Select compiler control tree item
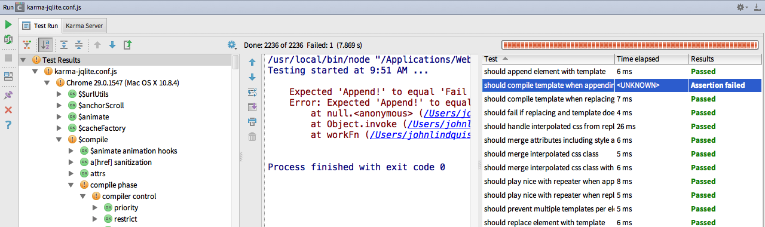The width and height of the screenshot is (765, 227). click(129, 196)
